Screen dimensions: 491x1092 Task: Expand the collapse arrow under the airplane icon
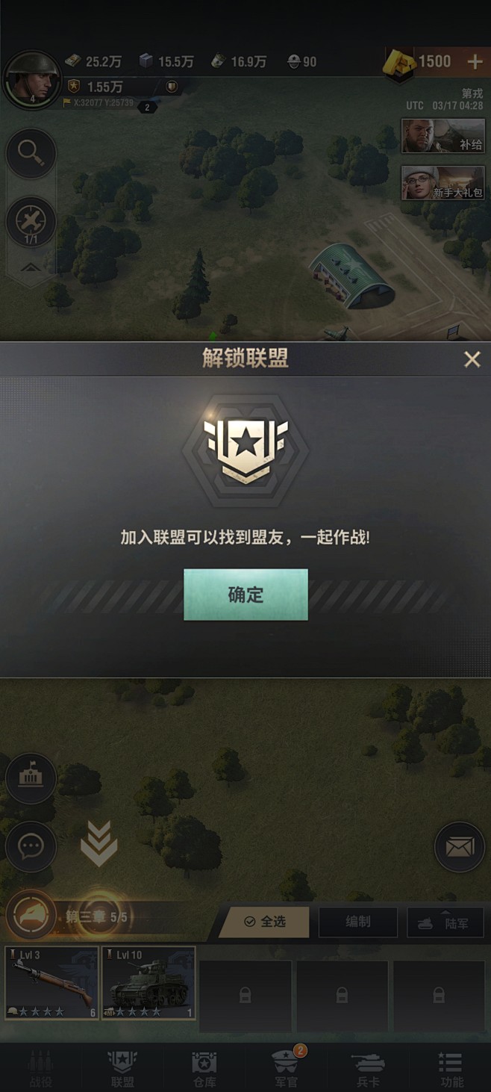coord(31,268)
